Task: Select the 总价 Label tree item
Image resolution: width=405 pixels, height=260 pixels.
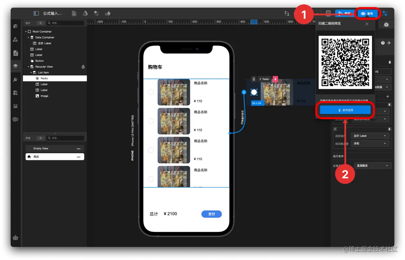Action: 45,43
